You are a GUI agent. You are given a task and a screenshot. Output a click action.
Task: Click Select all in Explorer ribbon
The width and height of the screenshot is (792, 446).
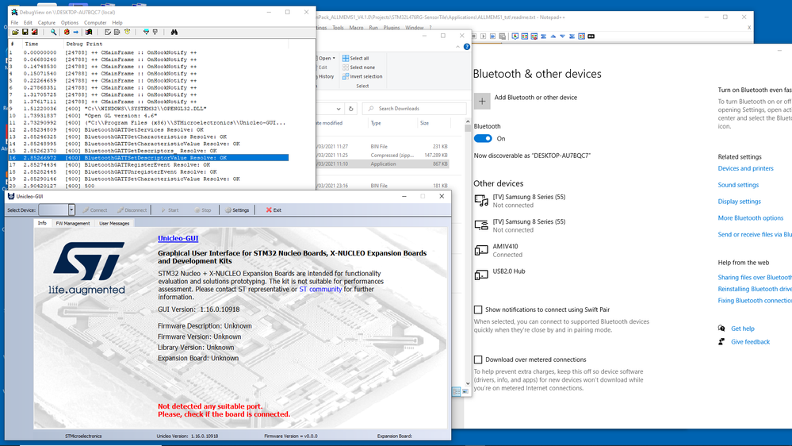[x=356, y=58]
